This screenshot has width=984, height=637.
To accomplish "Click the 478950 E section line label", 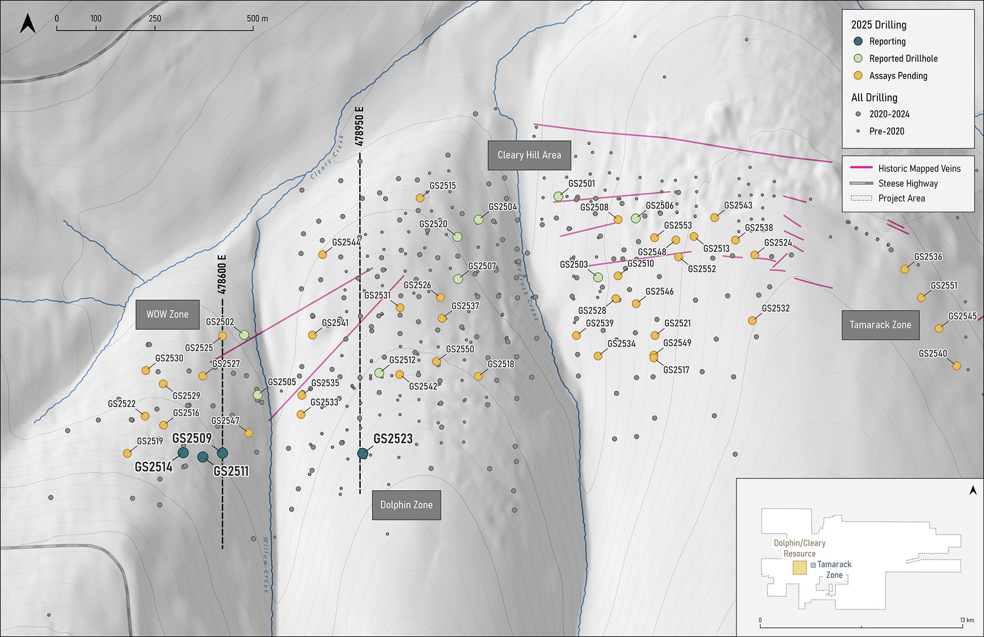I will [360, 126].
